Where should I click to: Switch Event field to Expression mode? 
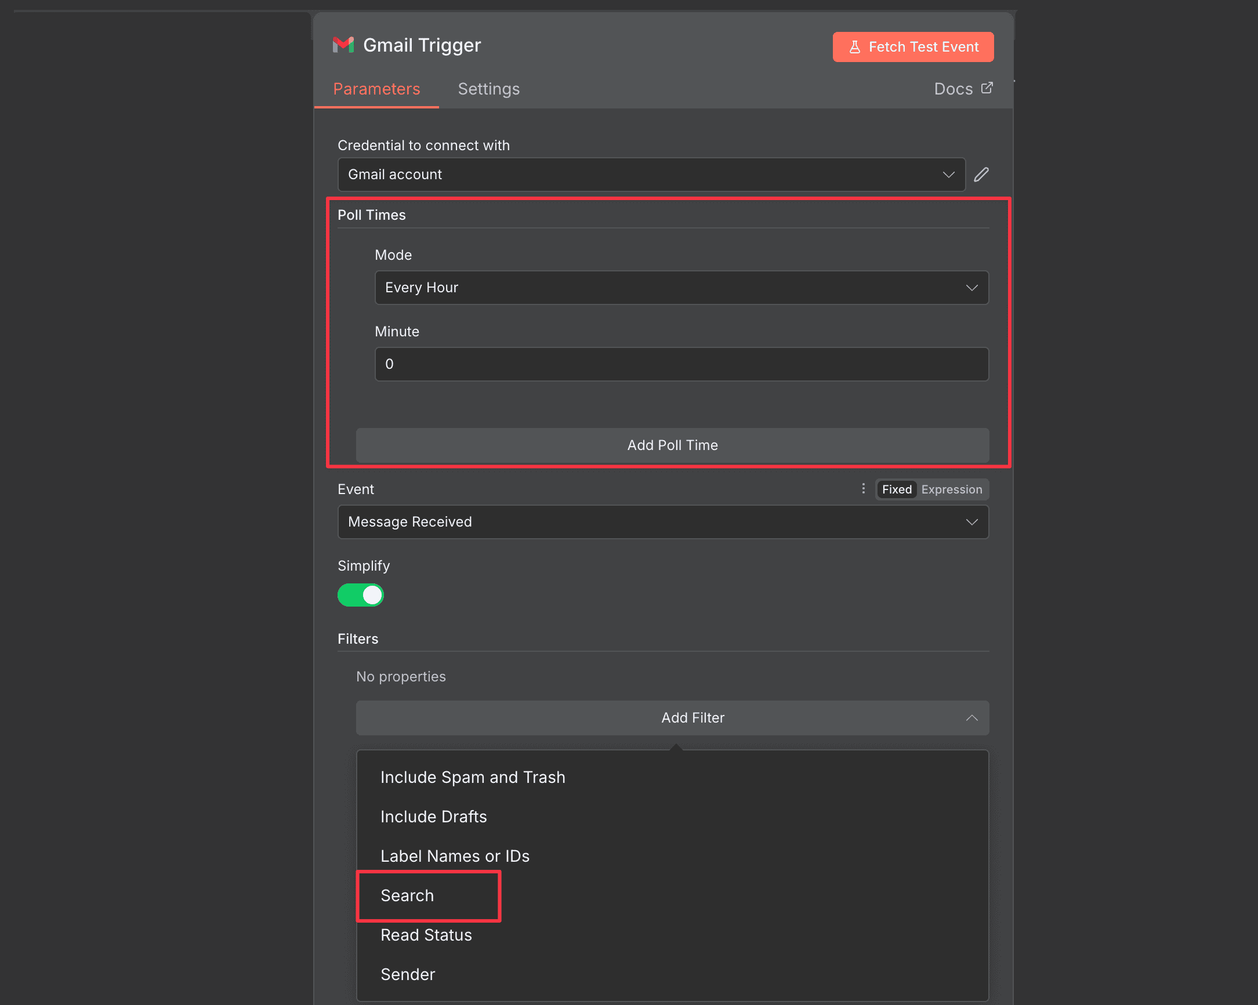951,489
